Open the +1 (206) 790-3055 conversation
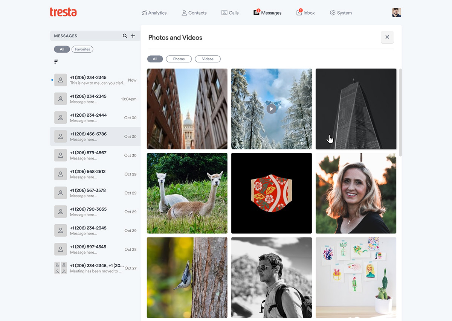 95,211
